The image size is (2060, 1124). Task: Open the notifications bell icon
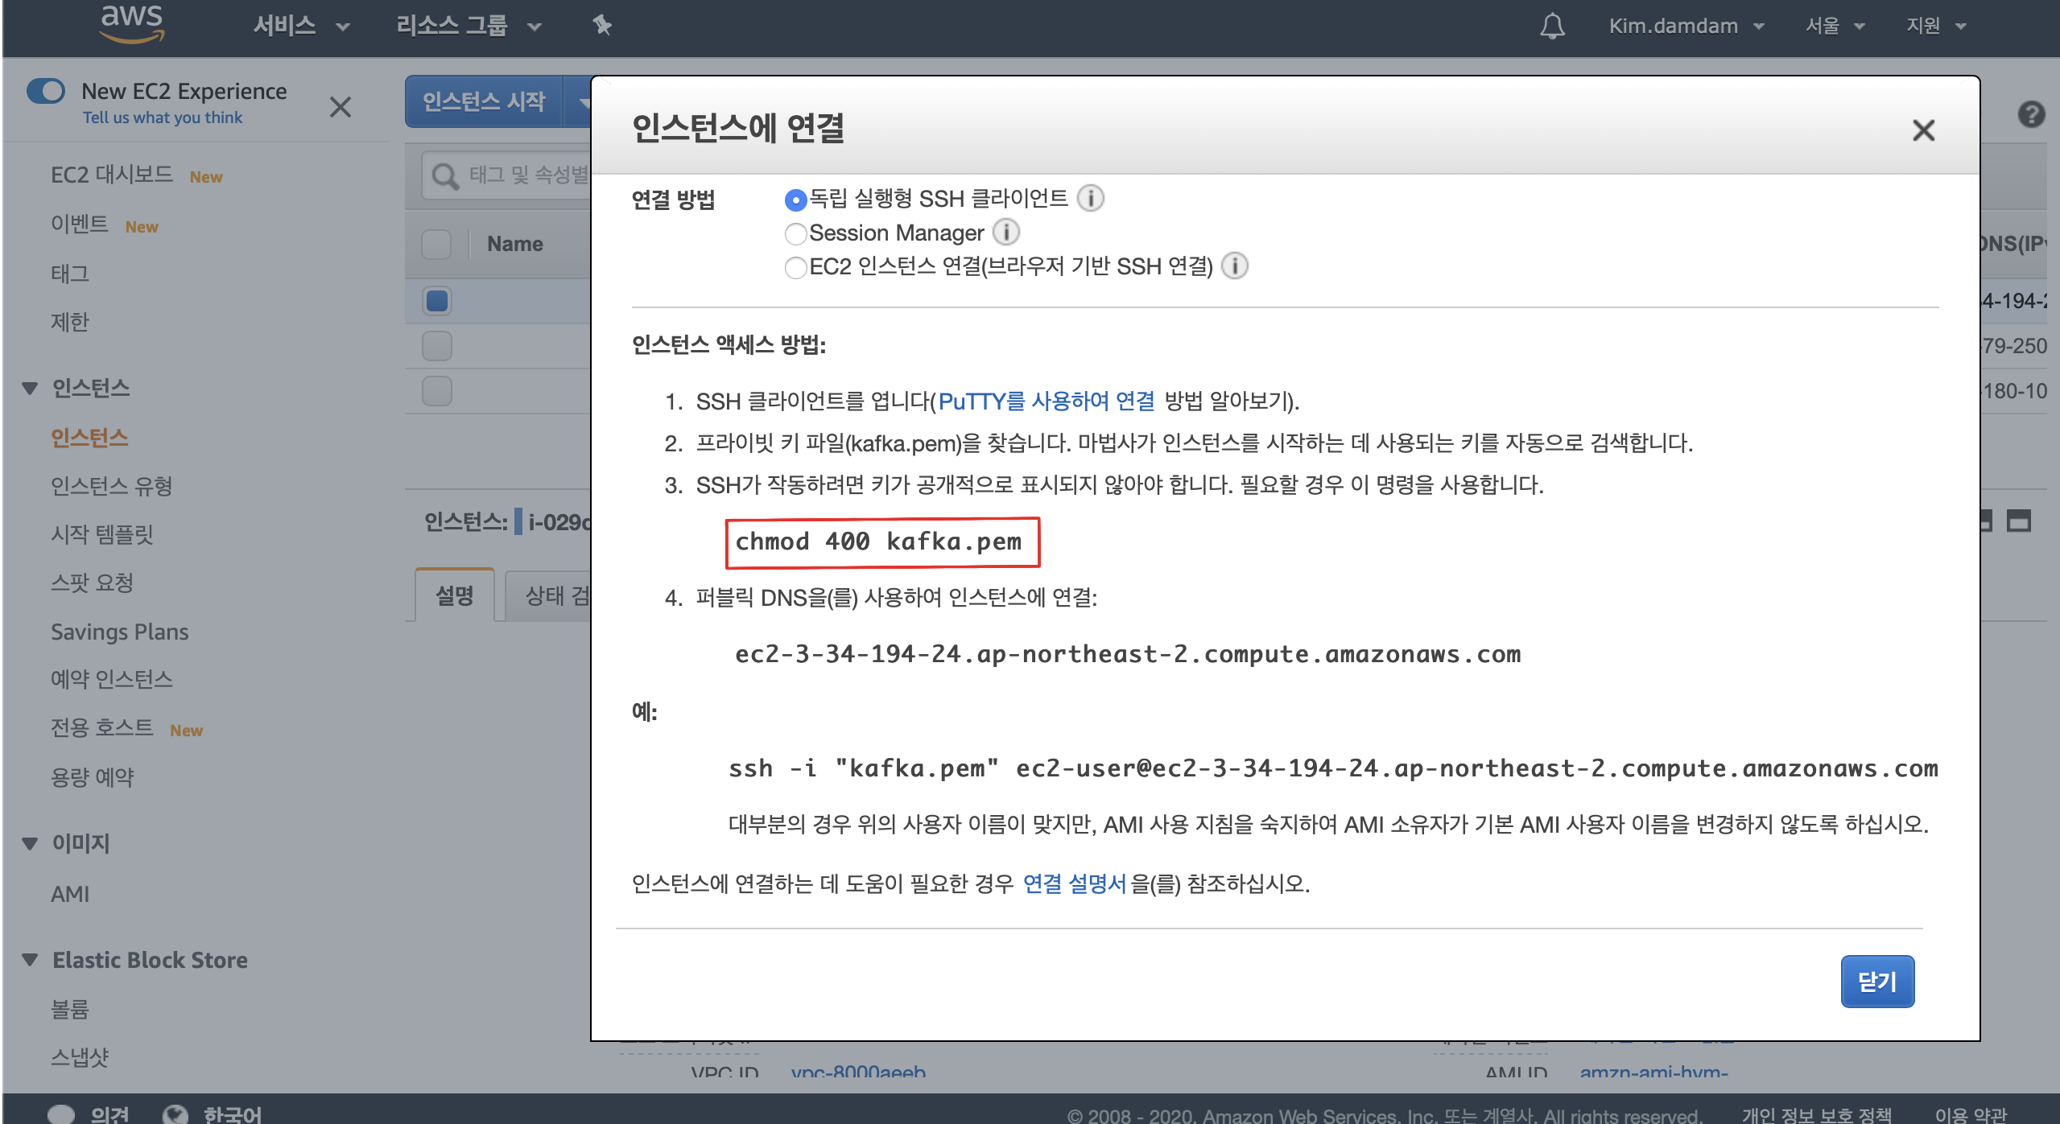(x=1552, y=27)
